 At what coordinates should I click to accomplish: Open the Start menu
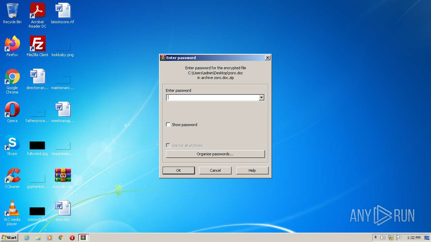pos(9,238)
